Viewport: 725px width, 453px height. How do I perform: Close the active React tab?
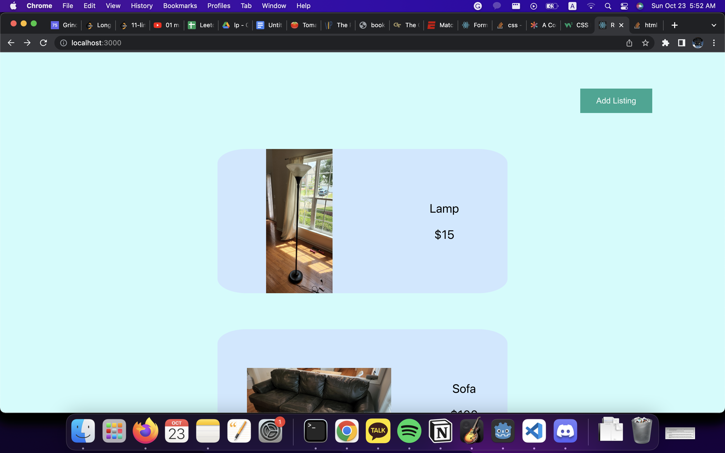[x=621, y=25]
